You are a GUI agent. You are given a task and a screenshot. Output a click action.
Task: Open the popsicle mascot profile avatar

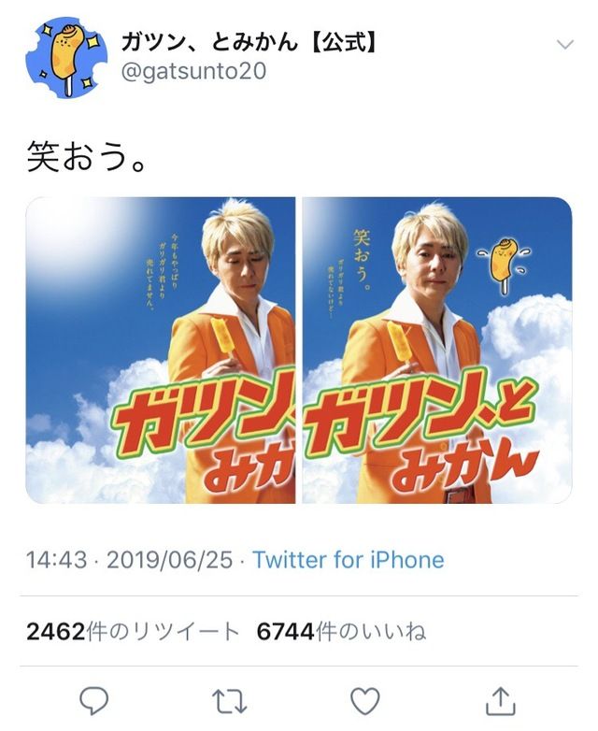pyautogui.click(x=66, y=58)
